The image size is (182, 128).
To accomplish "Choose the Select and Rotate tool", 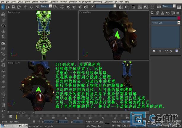I will tap(31, 7).
